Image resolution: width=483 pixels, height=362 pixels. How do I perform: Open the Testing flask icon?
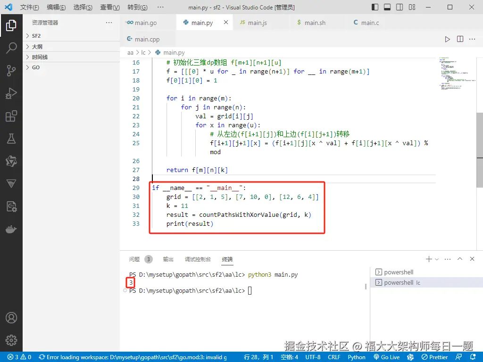(x=11, y=139)
